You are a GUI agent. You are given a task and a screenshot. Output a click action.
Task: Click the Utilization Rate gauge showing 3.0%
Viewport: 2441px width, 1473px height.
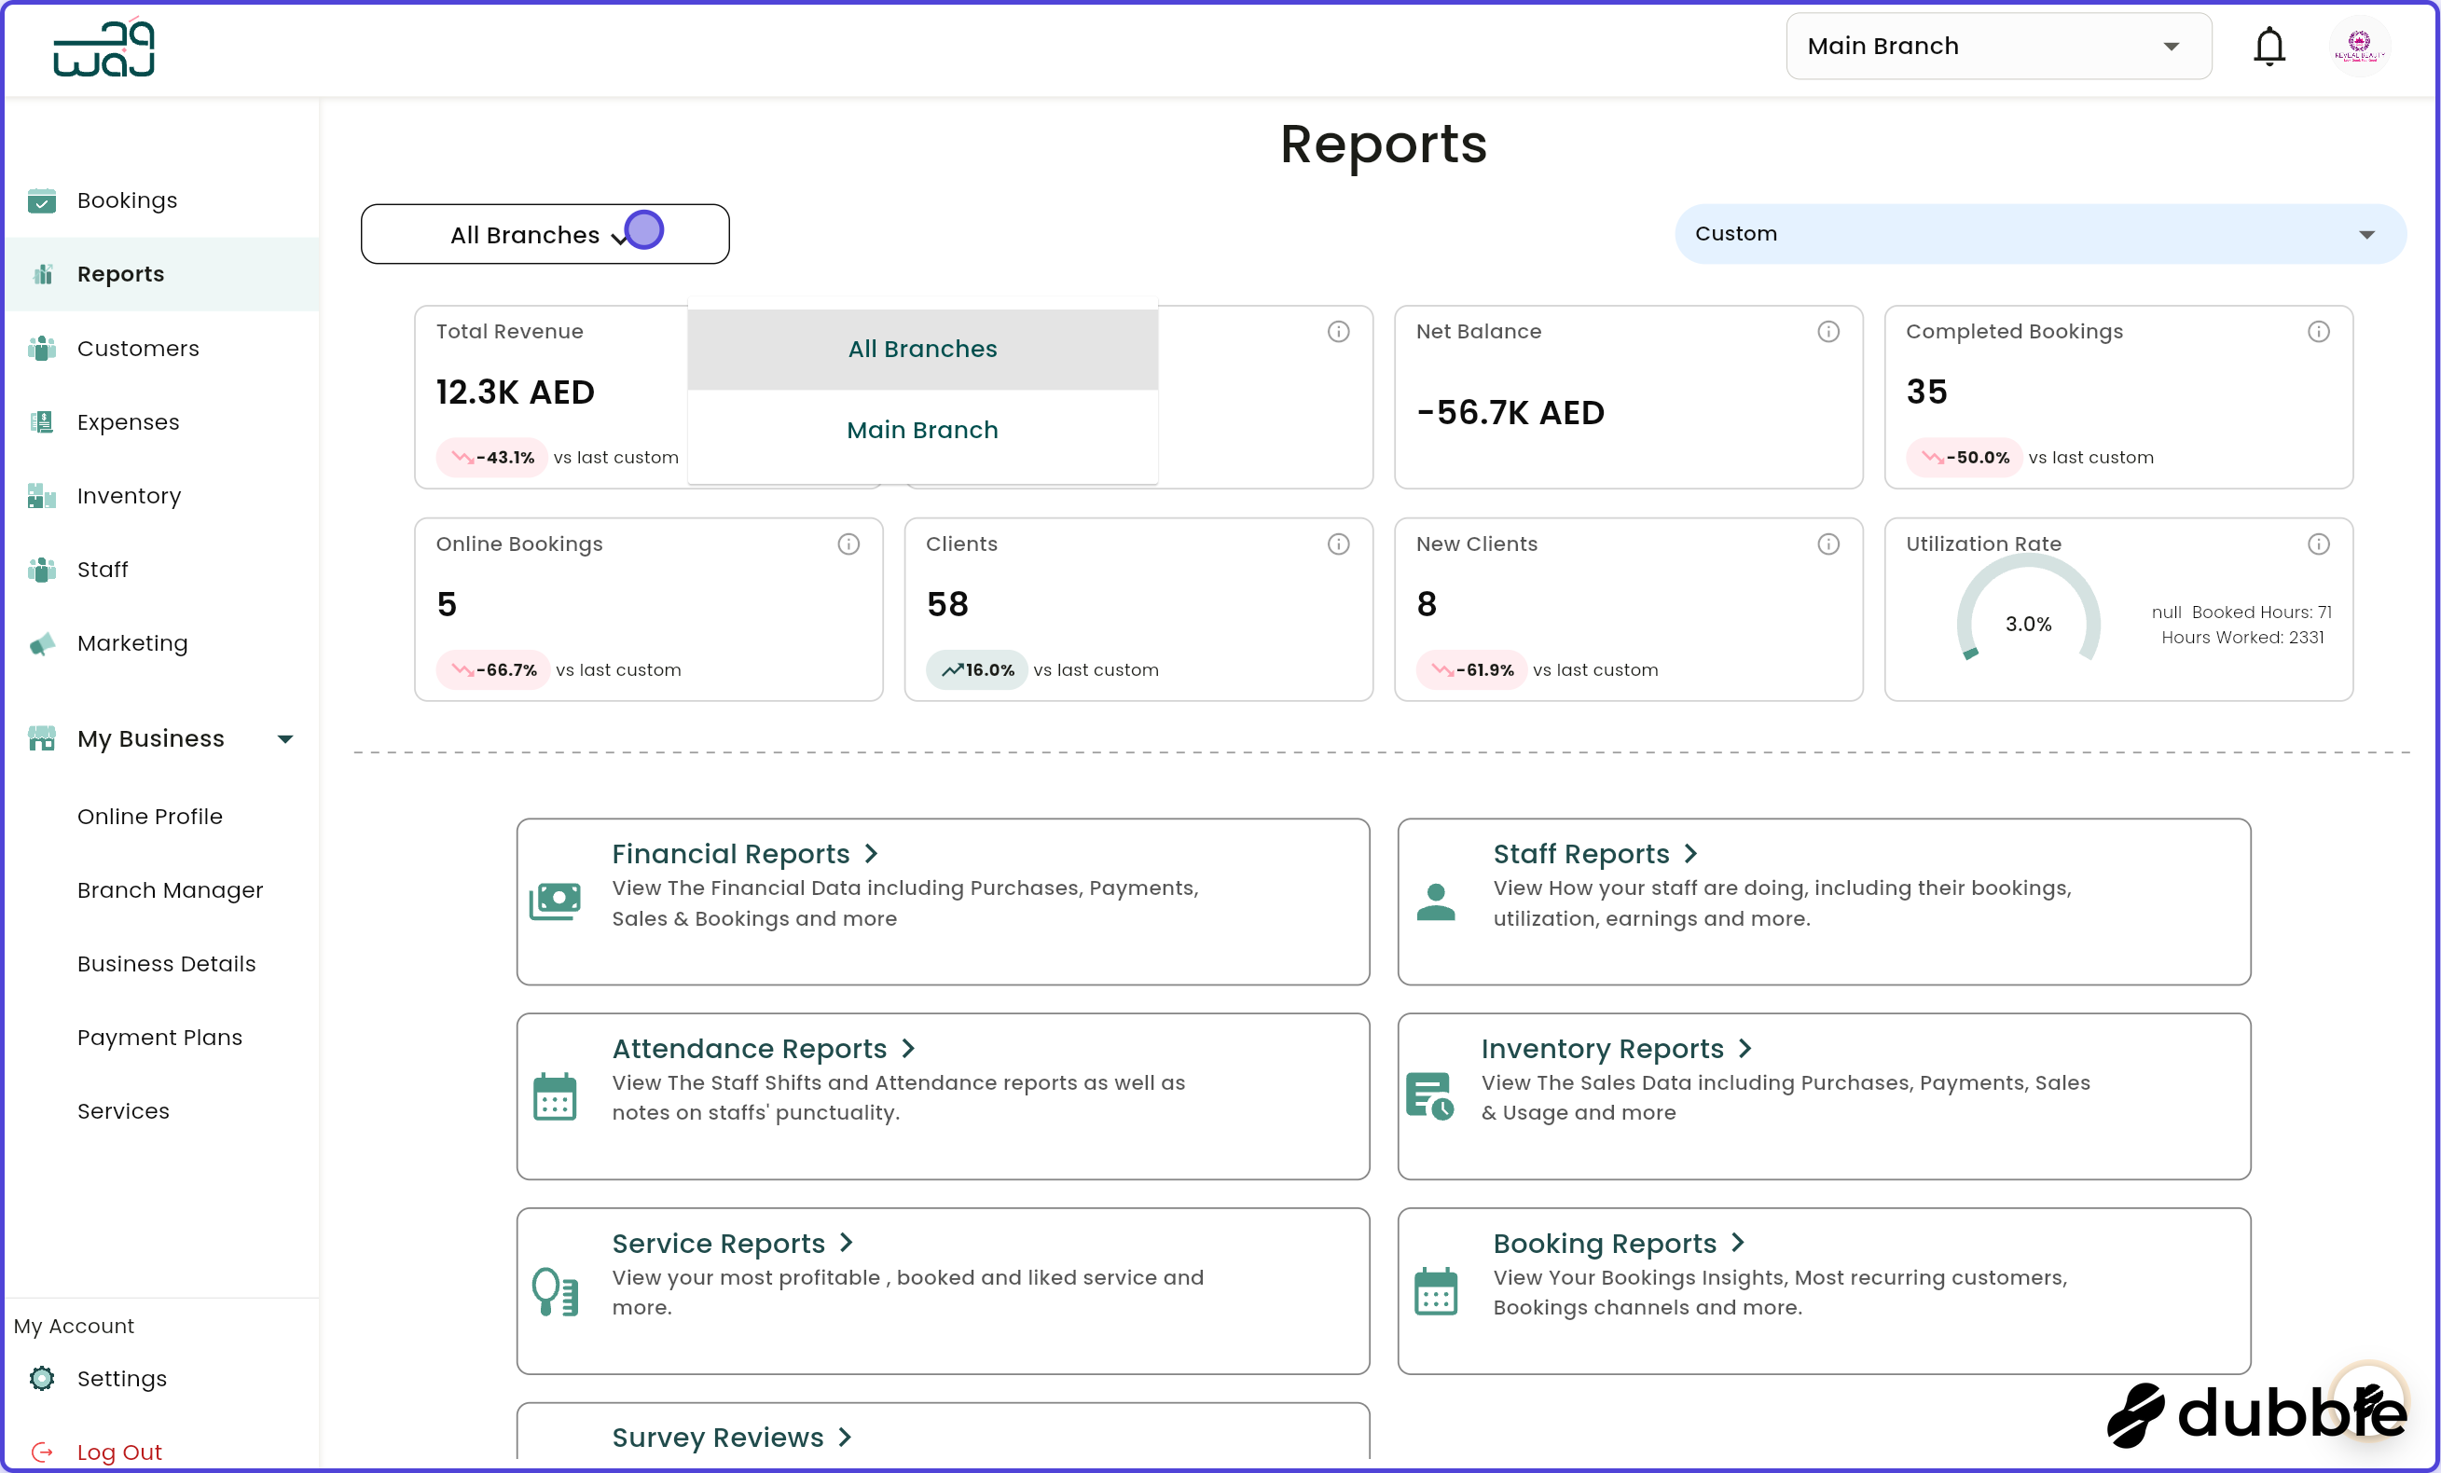(x=2027, y=622)
